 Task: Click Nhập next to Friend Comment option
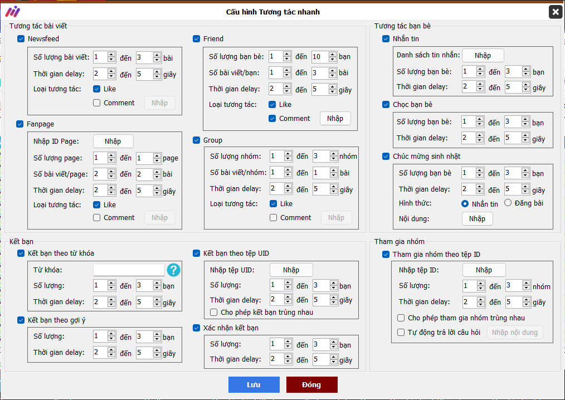coord(335,119)
